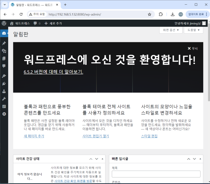210x184 pixels.
Task: Open the 새로 추가 menu
Action: (x=53, y=23)
